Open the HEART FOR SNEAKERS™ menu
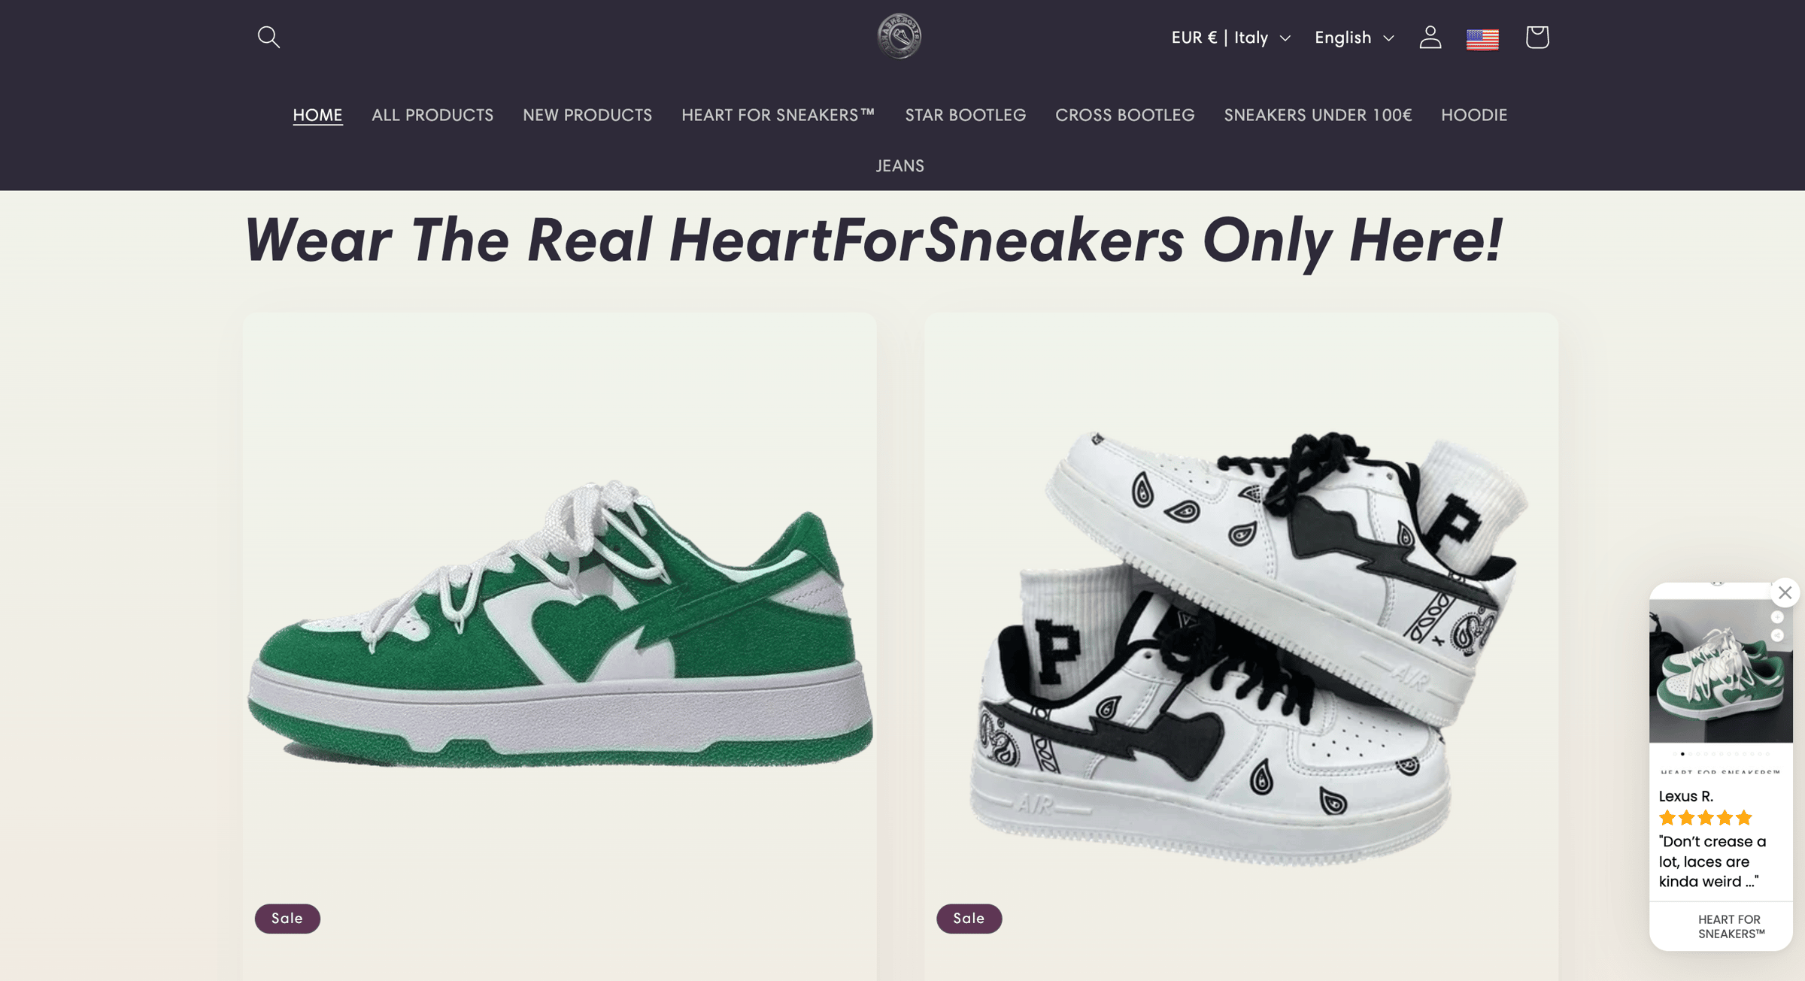1805x981 pixels. pos(778,115)
